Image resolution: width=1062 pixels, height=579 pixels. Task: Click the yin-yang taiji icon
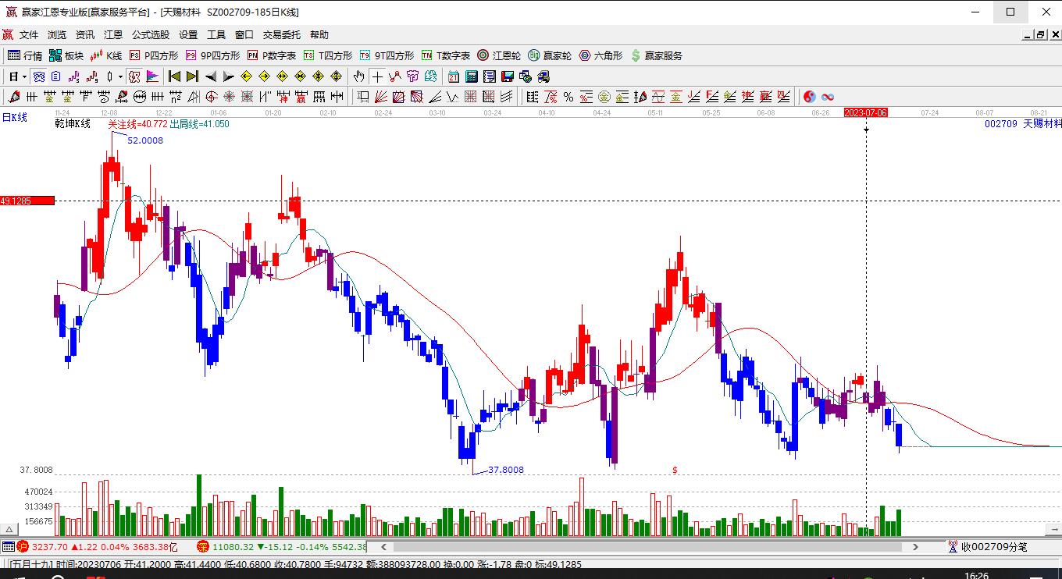(810, 97)
